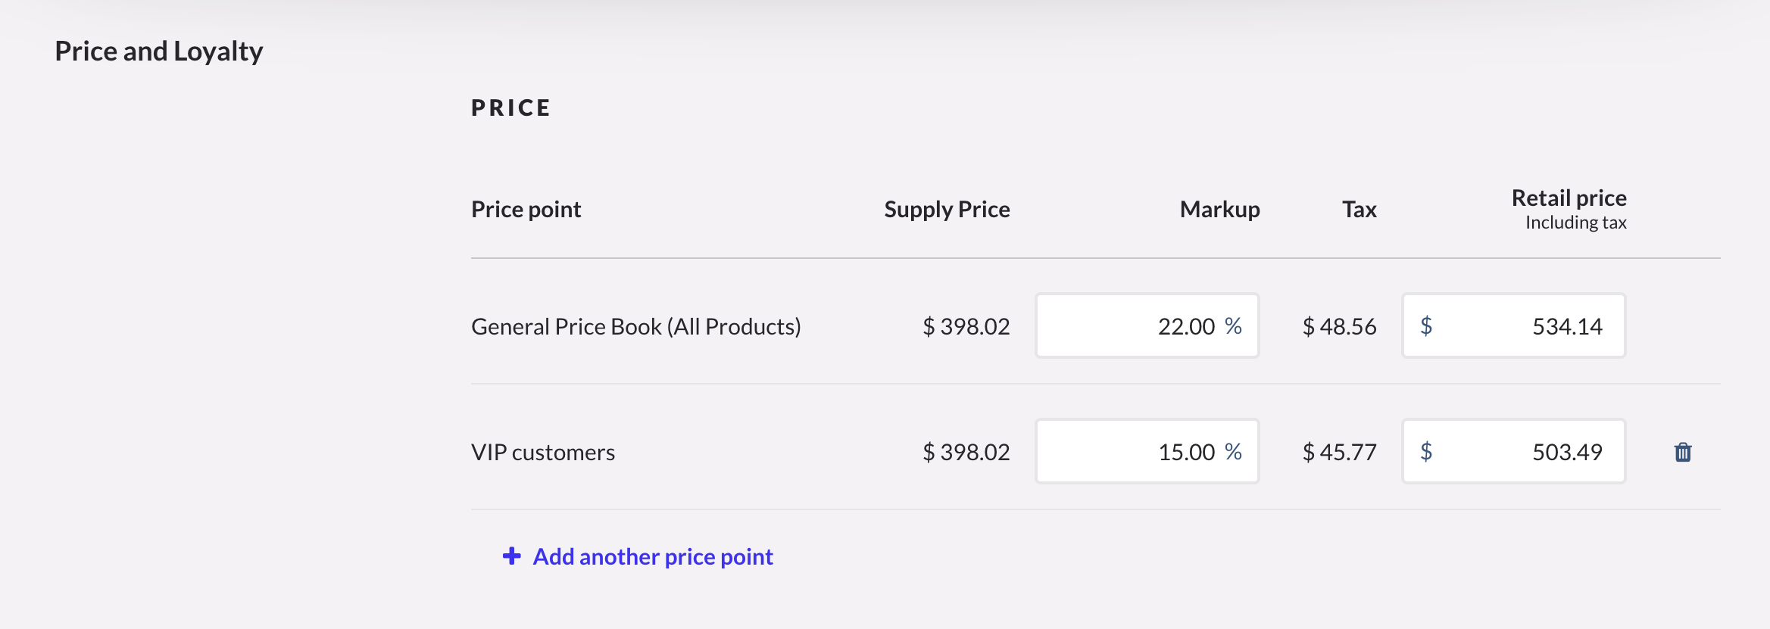This screenshot has height=629, width=1770.
Task: Click the percent symbol in General Price Book markup
Action: tap(1233, 326)
